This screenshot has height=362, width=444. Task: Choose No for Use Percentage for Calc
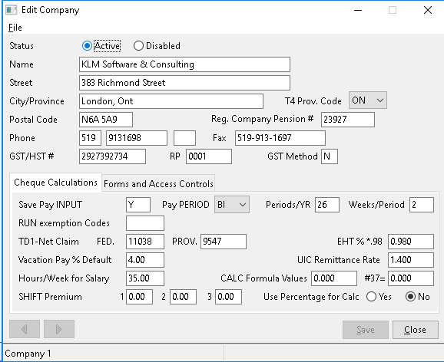tap(410, 297)
